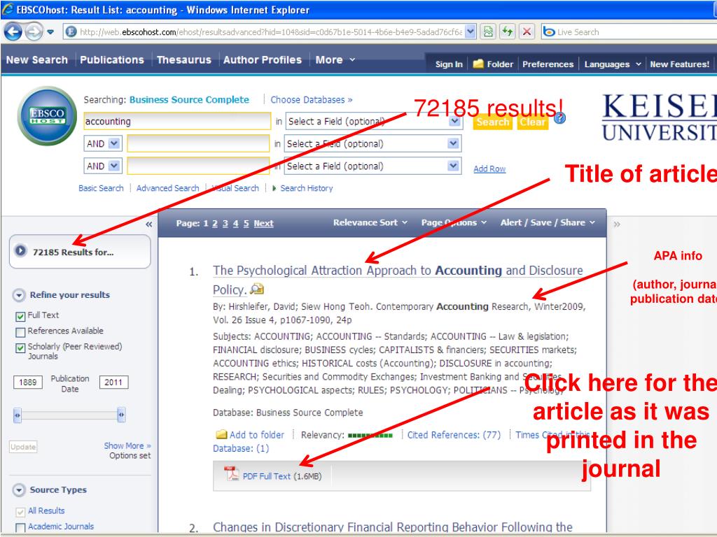This screenshot has height=537, width=717.
Task: Expand the Languages dropdown
Action: [613, 64]
